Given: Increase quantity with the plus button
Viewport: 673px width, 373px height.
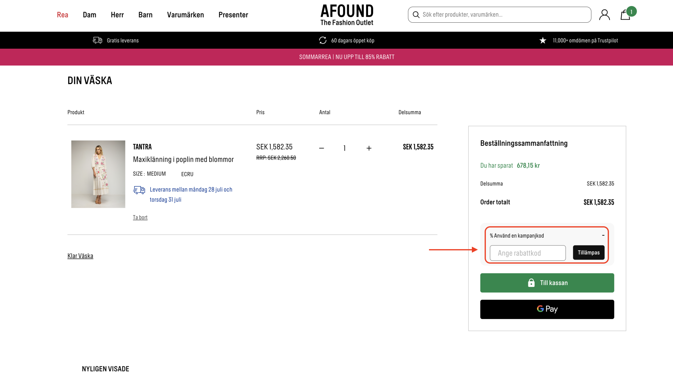Looking at the screenshot, I should (369, 148).
